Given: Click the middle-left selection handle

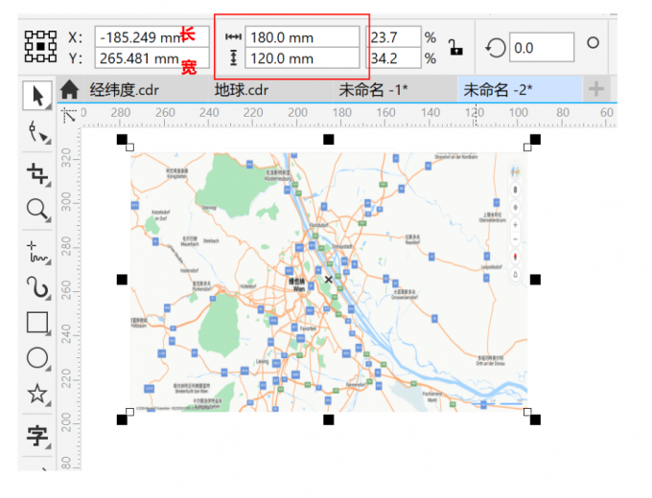Looking at the screenshot, I should pyautogui.click(x=122, y=280).
